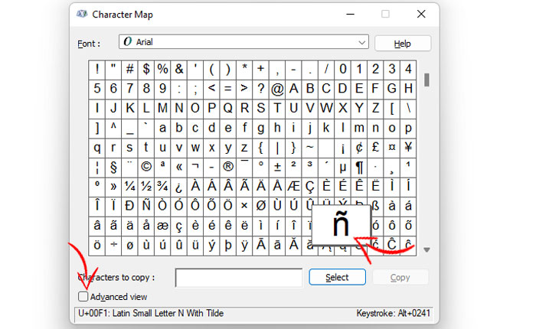Select the division ÷ sign
Screen dimensions: 536x329
click(113, 246)
